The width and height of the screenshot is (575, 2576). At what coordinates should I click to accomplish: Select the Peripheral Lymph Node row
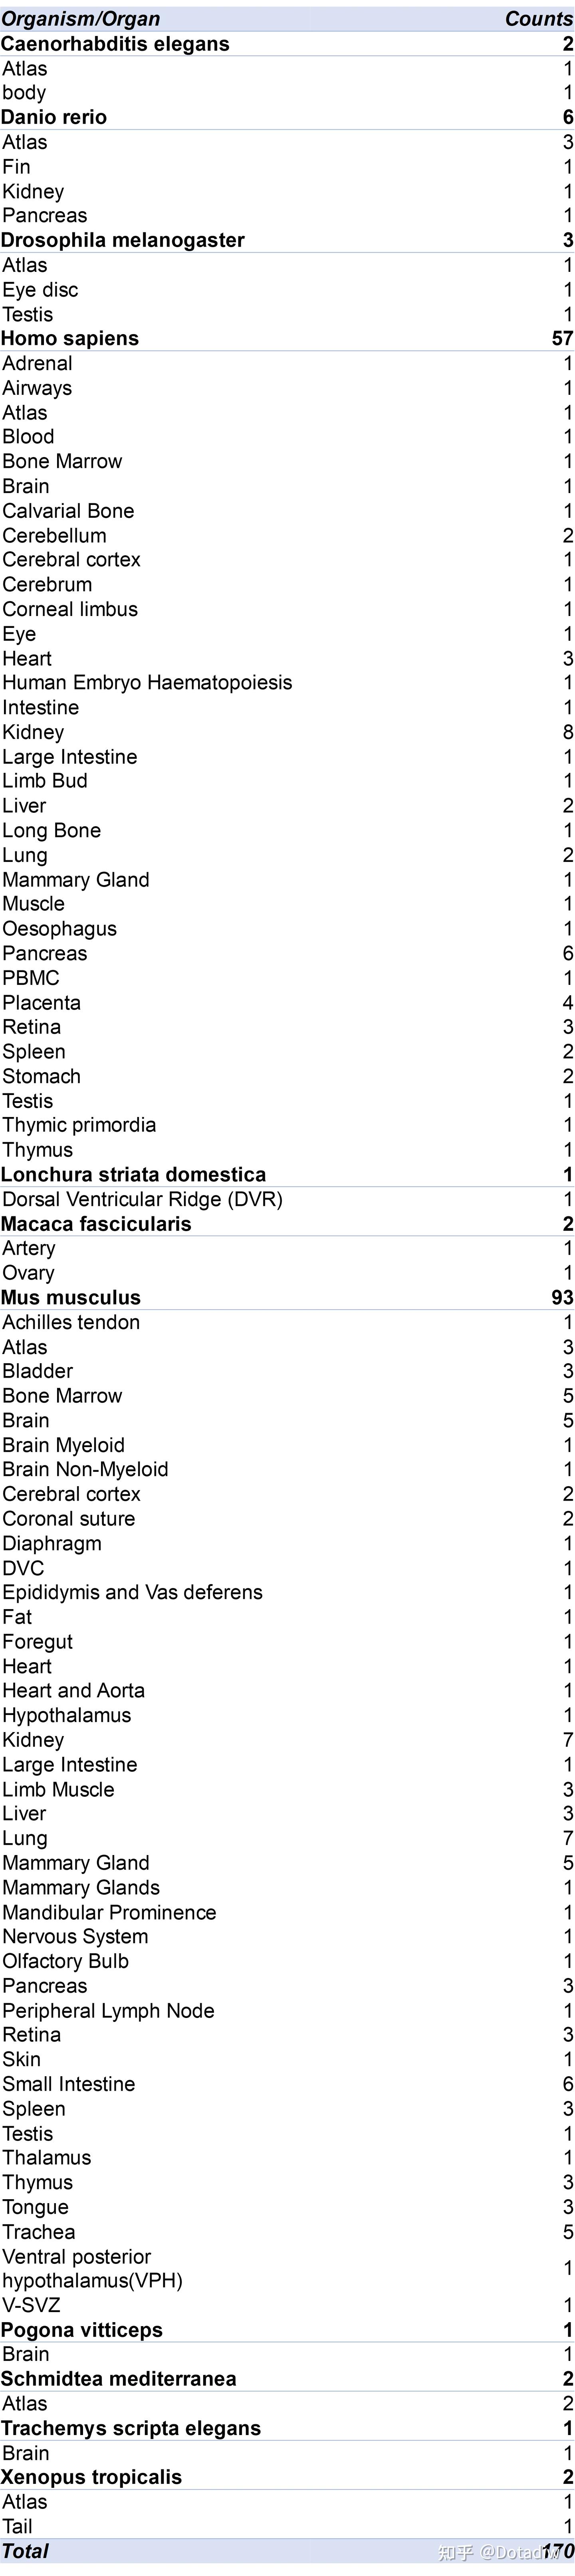pos(108,2011)
